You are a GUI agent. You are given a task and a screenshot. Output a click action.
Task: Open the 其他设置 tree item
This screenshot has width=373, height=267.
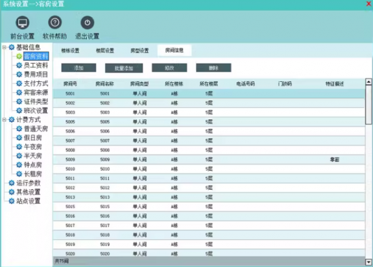pos(28,192)
